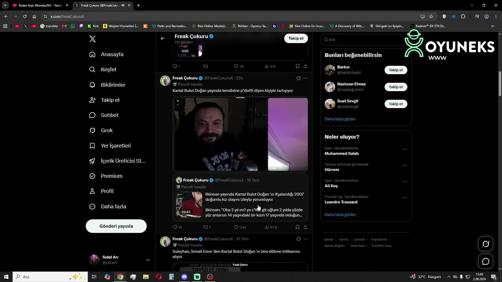502x282 pixels.
Task: Open Profil page from sidebar
Action: [101, 191]
